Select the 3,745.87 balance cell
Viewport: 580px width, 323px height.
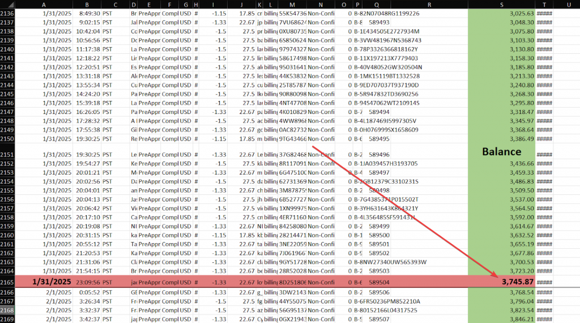501,281
